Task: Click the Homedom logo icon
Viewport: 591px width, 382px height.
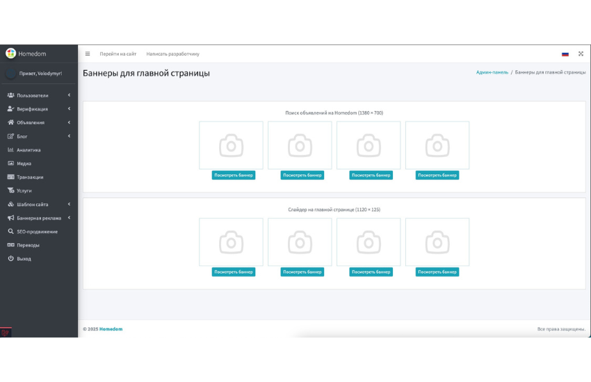Action: (10, 53)
